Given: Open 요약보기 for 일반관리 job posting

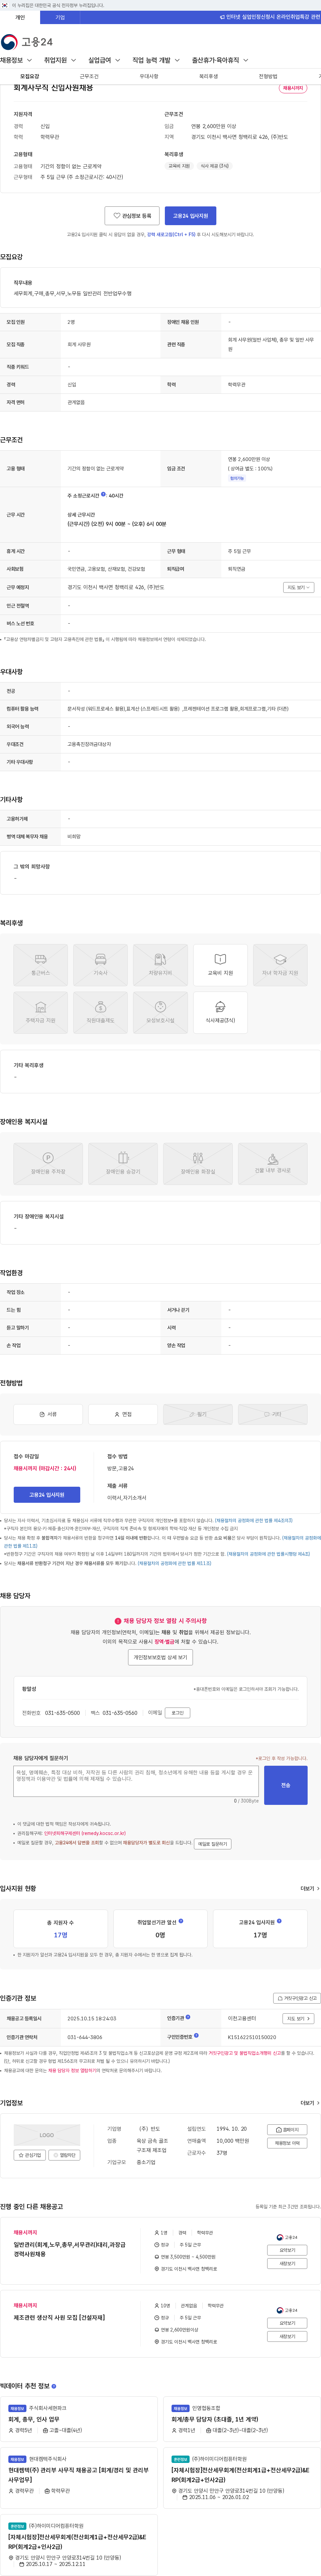Looking at the screenshot, I should coord(287,2250).
